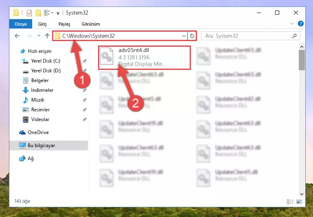Click the adv05nt4.dll gear file icon
This screenshot has width=313, height=217.
point(107,56)
